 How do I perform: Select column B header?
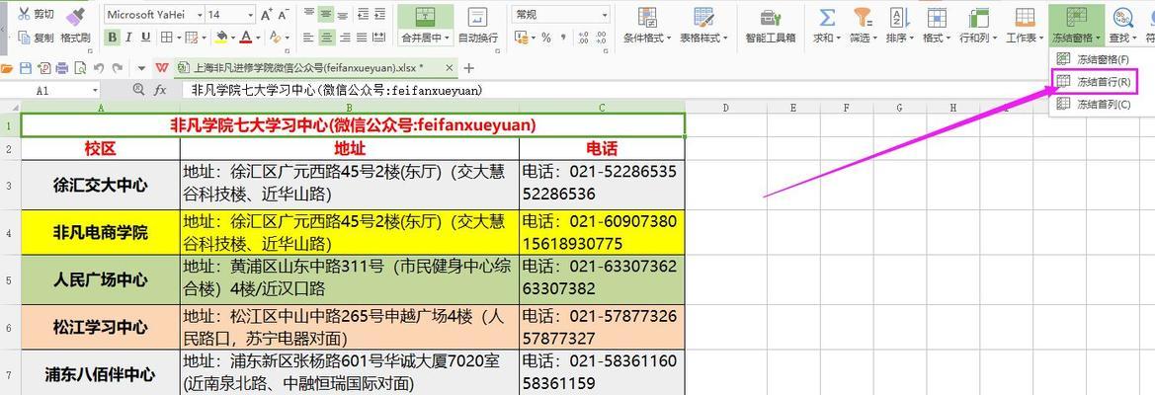coord(349,108)
